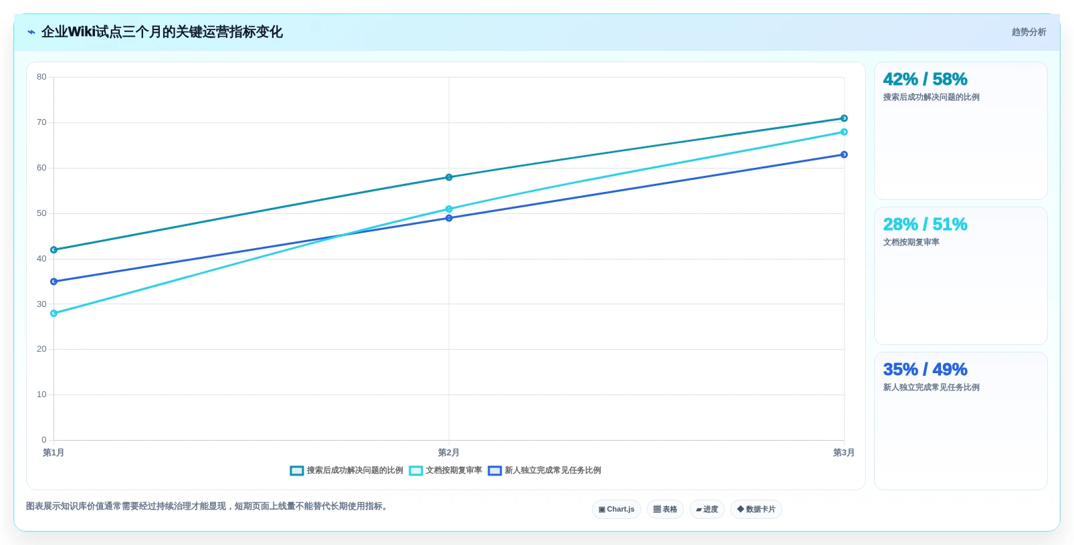This screenshot has width=1074, height=545.
Task: Click the 第2月 point on the cyan 复审率 line
Action: click(449, 209)
